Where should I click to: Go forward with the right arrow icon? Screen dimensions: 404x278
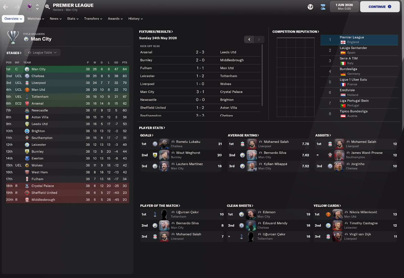(17, 7)
